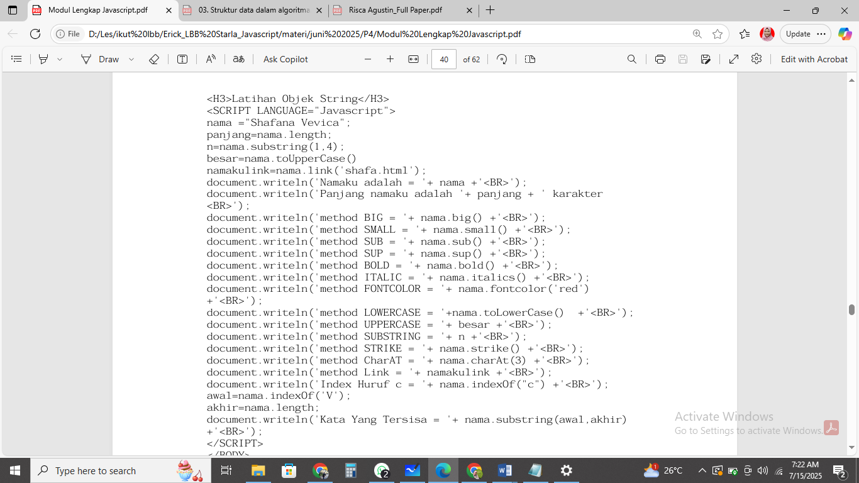Show the PDF table of contents

point(17,59)
